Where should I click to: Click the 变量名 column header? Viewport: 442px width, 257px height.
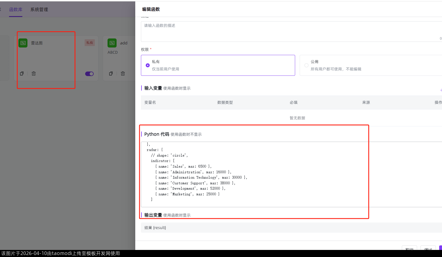click(150, 102)
